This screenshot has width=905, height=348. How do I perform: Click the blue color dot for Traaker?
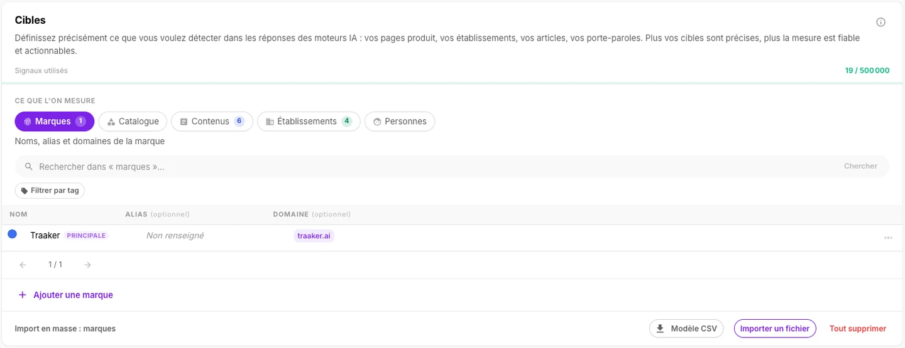pos(12,234)
